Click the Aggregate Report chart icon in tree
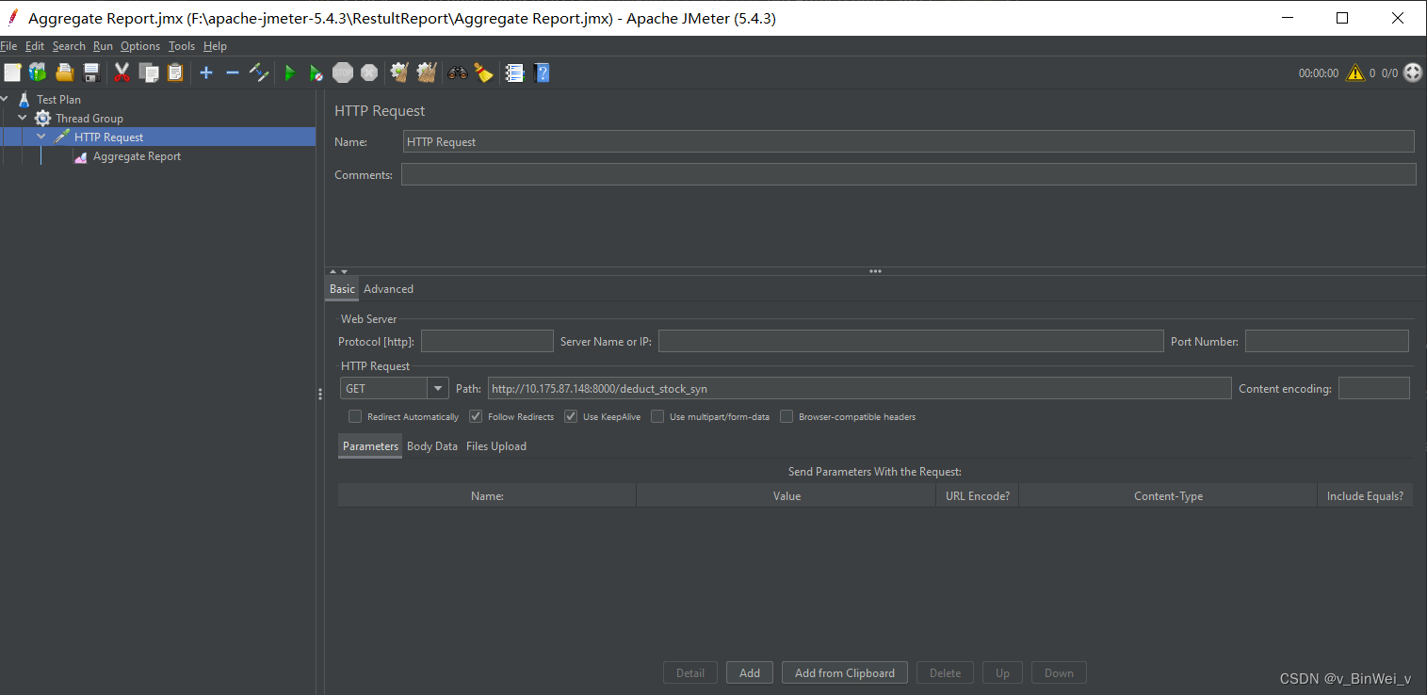Screen dimensions: 1427x695 coord(81,157)
